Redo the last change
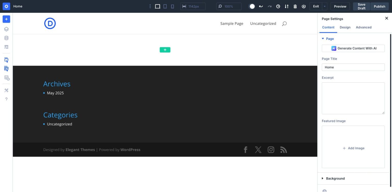 (x=269, y=6)
